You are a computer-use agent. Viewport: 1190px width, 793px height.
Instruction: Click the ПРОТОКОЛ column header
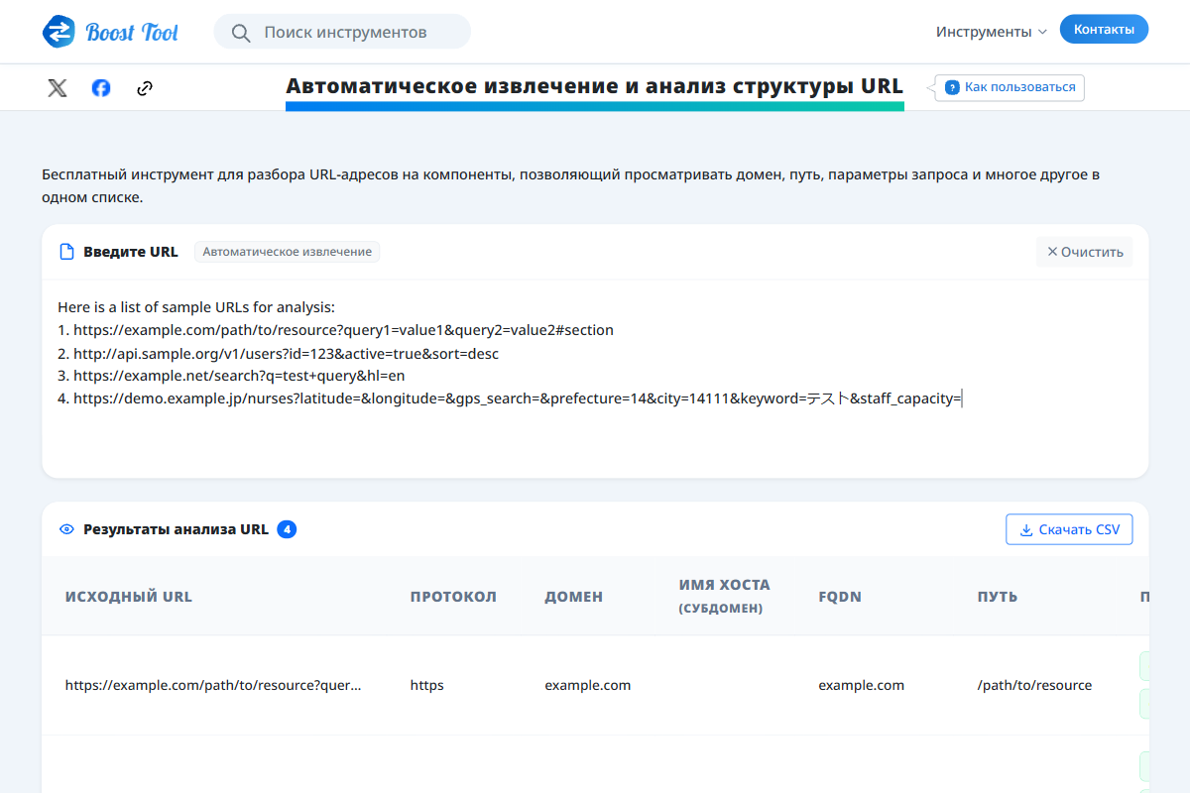pyautogui.click(x=453, y=597)
